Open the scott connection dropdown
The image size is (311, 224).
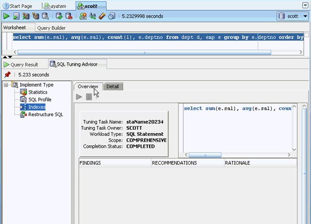(x=293, y=16)
